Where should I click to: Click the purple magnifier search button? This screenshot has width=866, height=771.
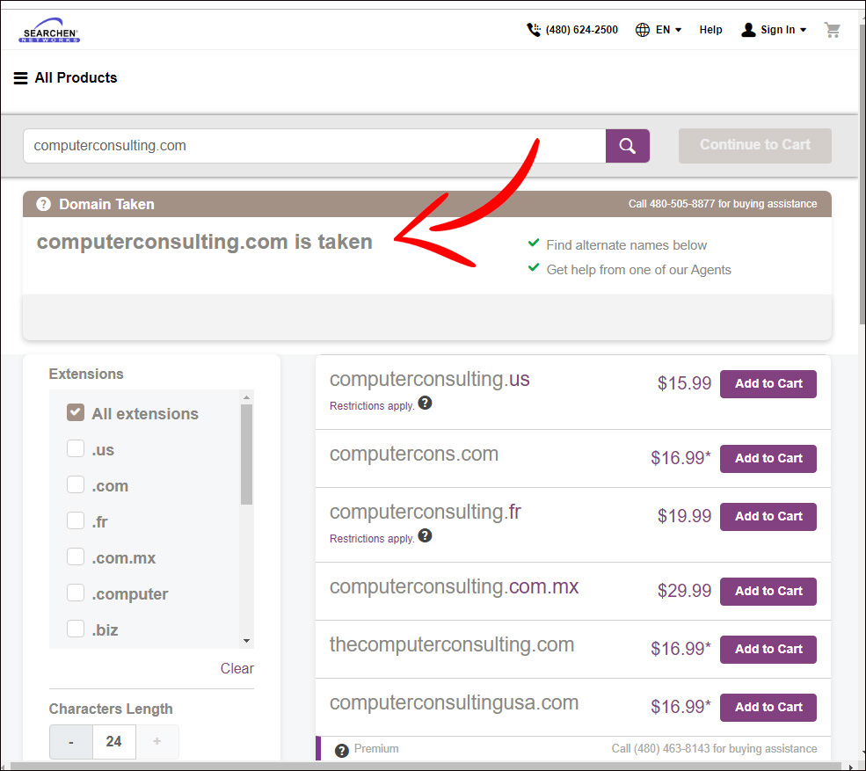pyautogui.click(x=628, y=146)
